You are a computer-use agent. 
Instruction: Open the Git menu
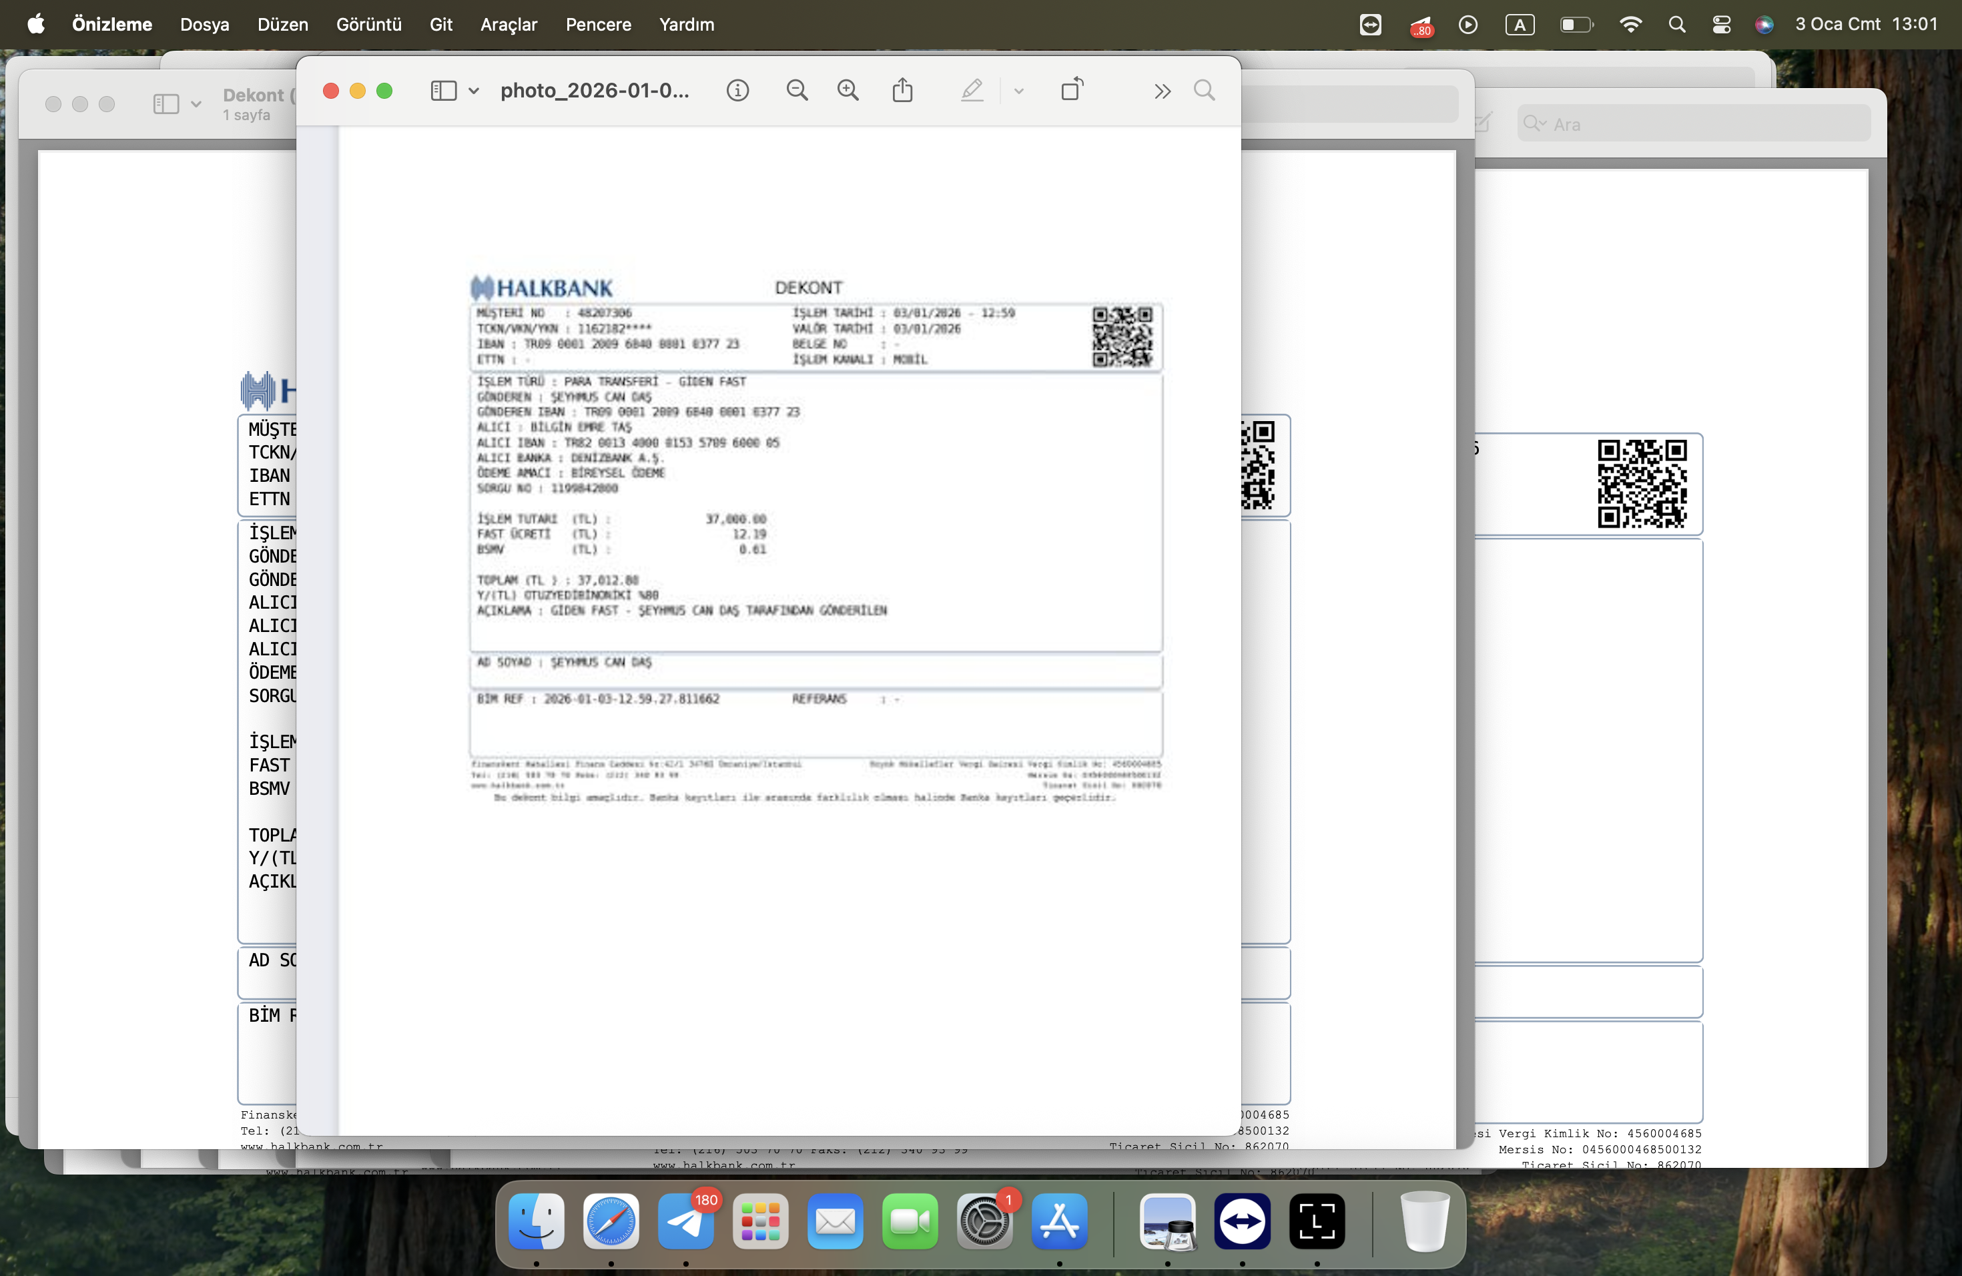click(441, 25)
